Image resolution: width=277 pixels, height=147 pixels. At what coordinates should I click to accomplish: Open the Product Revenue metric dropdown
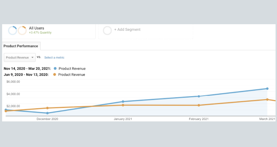(x=20, y=57)
